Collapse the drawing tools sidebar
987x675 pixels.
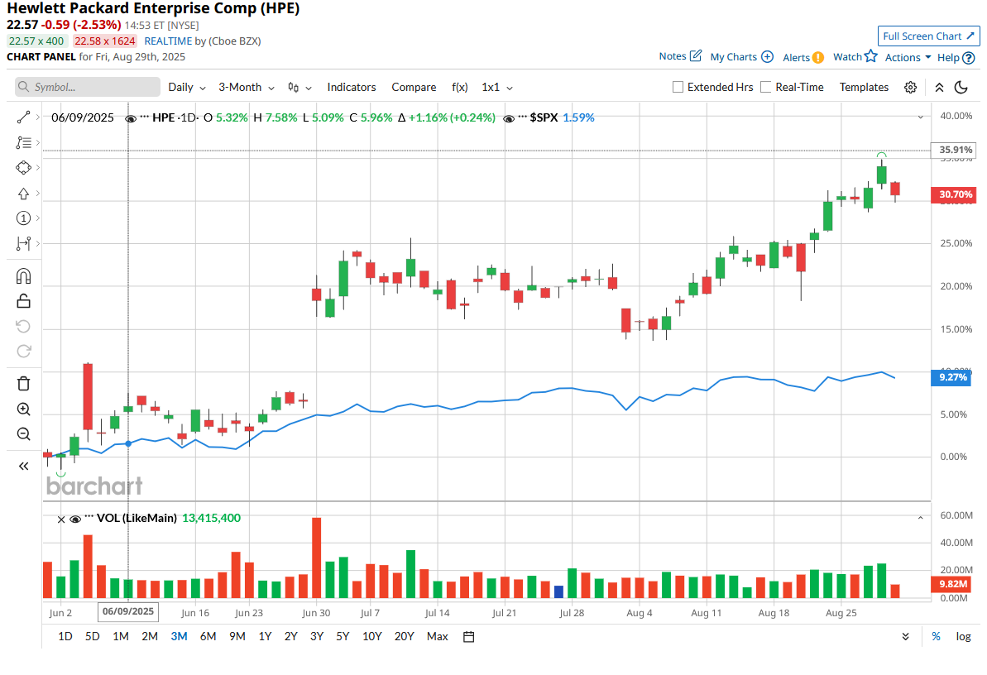coord(23,466)
